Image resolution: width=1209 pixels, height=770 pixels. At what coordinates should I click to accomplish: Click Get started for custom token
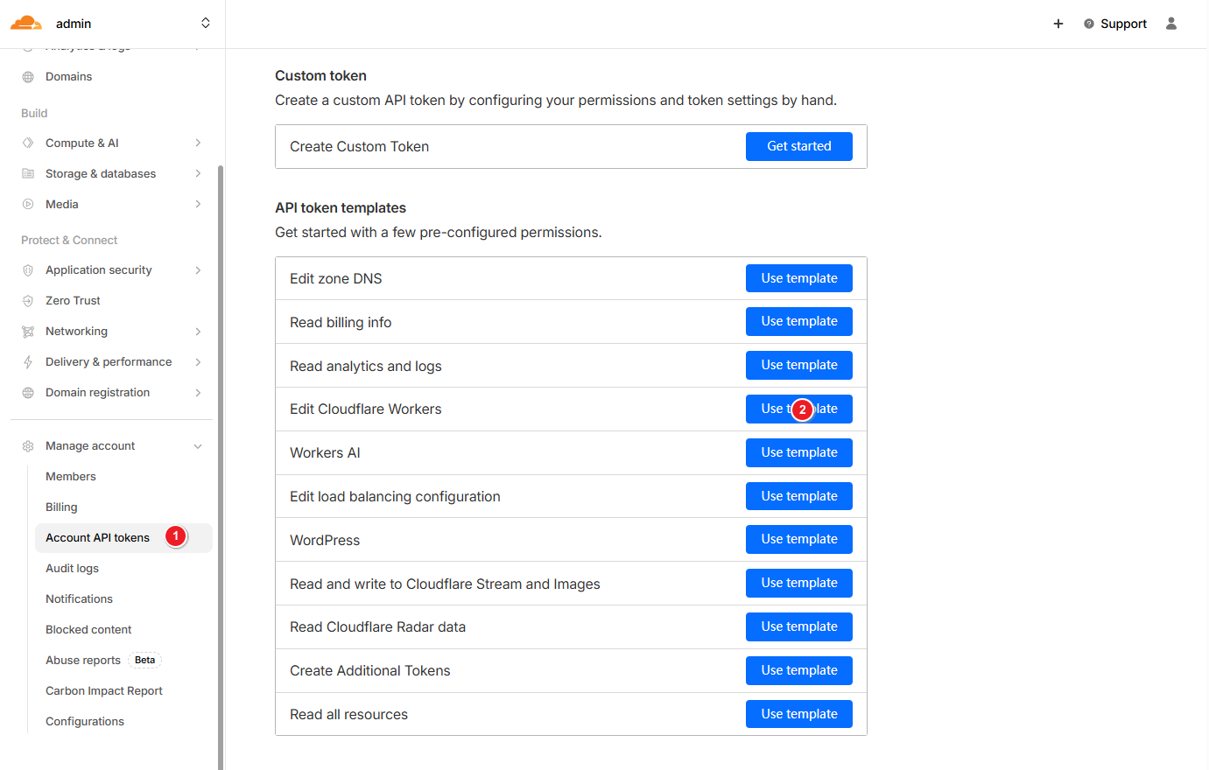(x=798, y=147)
